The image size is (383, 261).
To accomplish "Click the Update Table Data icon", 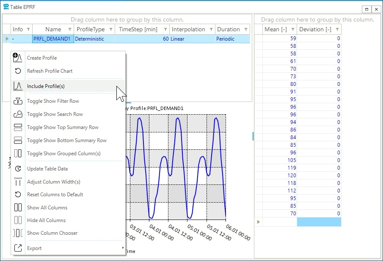I will click(18, 169).
